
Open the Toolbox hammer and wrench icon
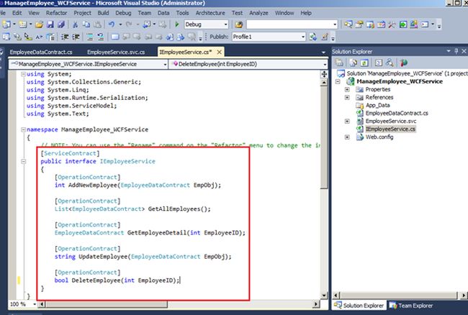tap(392, 24)
